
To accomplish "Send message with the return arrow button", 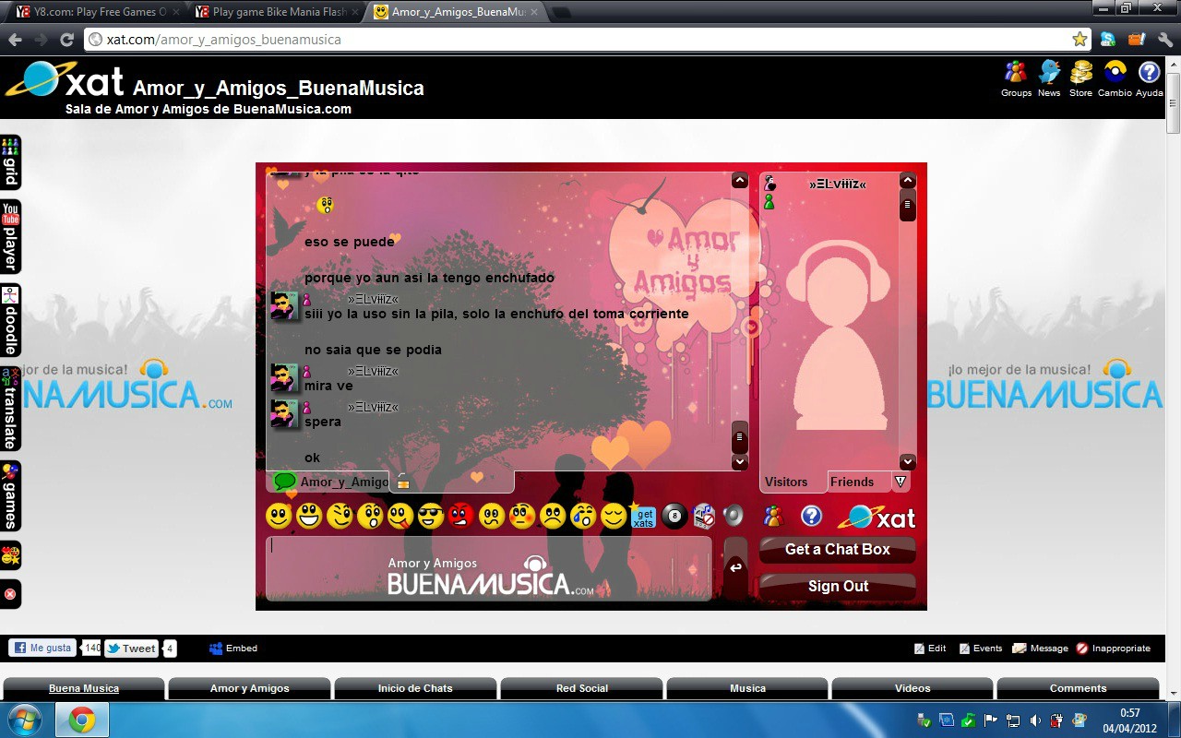I will click(735, 567).
